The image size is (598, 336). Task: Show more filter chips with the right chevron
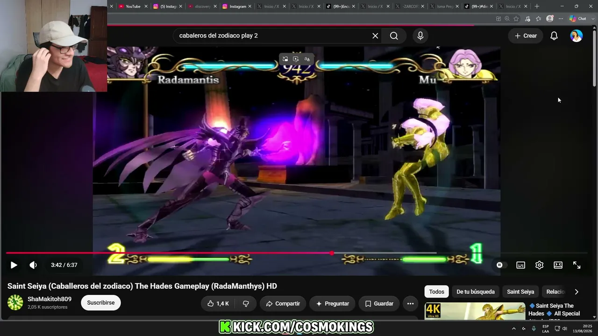(x=577, y=292)
